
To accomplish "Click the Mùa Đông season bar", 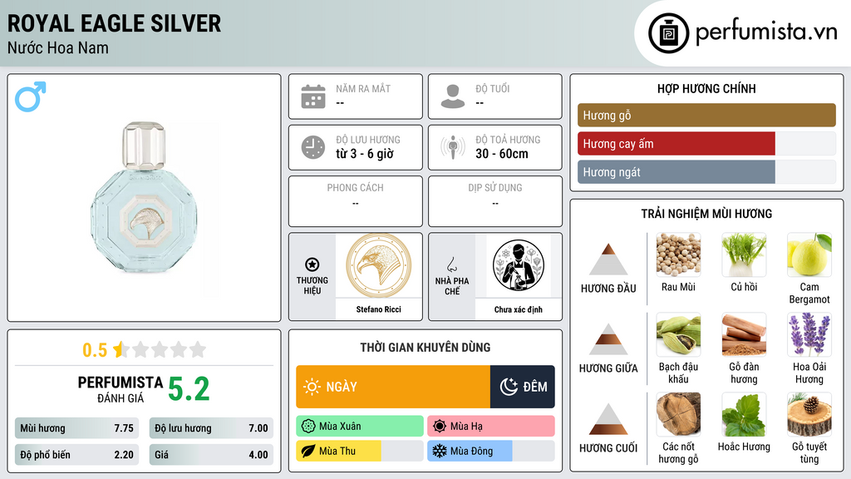I will point(490,451).
